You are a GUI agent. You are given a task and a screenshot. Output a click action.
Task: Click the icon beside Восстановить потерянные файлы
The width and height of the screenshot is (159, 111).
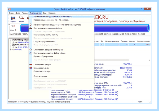point(31,28)
